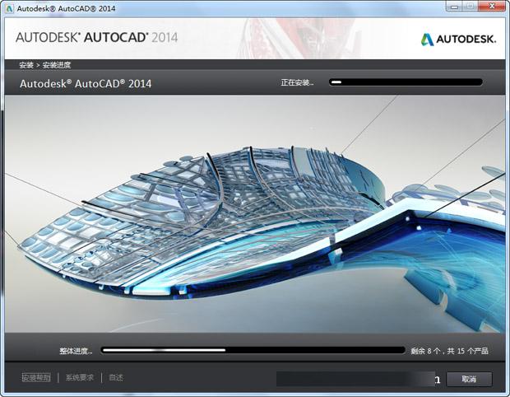Click the window title Autodesk AutoCAD 2014
Viewport: 510px width, 397px height.
[x=66, y=8]
